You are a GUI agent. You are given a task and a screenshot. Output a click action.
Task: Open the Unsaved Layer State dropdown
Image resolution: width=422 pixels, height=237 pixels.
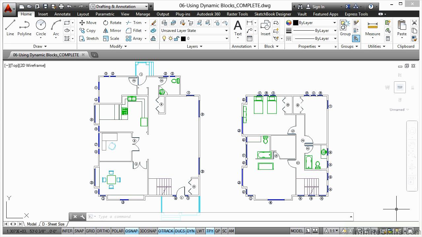(195, 31)
